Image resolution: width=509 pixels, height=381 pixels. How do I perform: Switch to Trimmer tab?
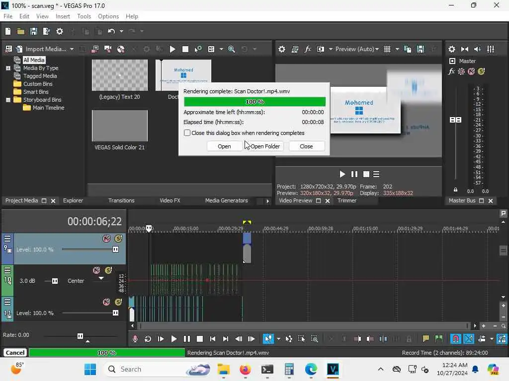click(346, 200)
